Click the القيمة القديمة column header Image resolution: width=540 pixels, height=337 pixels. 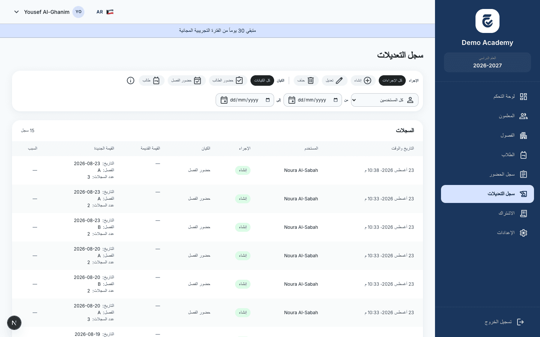[150, 149]
